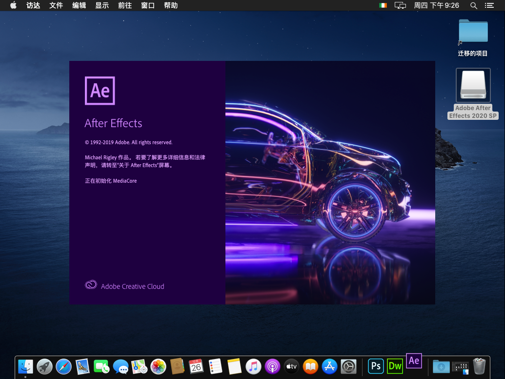Open the 前往 menu
Image resolution: width=505 pixels, height=379 pixels.
click(x=125, y=5)
